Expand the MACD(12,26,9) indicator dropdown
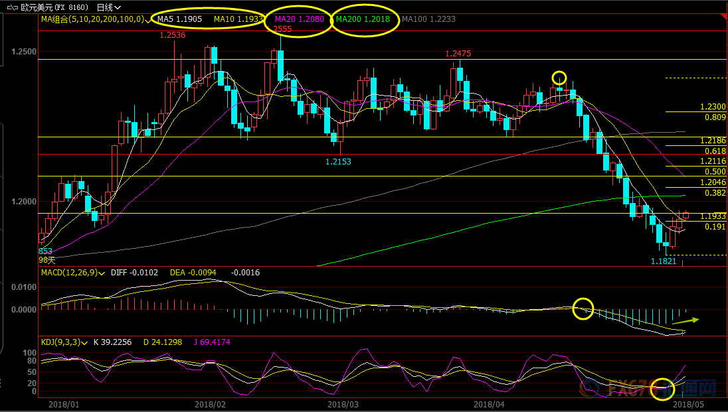This screenshot has height=412, width=728. pos(101,273)
